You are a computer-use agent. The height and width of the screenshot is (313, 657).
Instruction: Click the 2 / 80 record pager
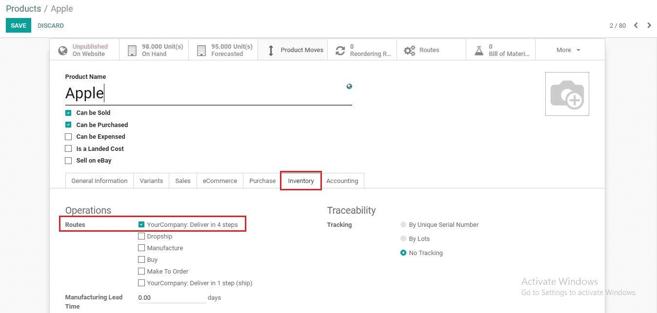click(x=617, y=25)
